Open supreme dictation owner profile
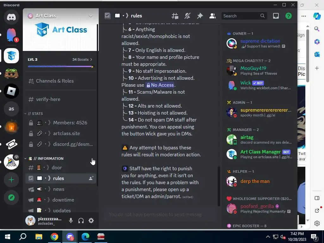324x243 pixels. [259, 43]
